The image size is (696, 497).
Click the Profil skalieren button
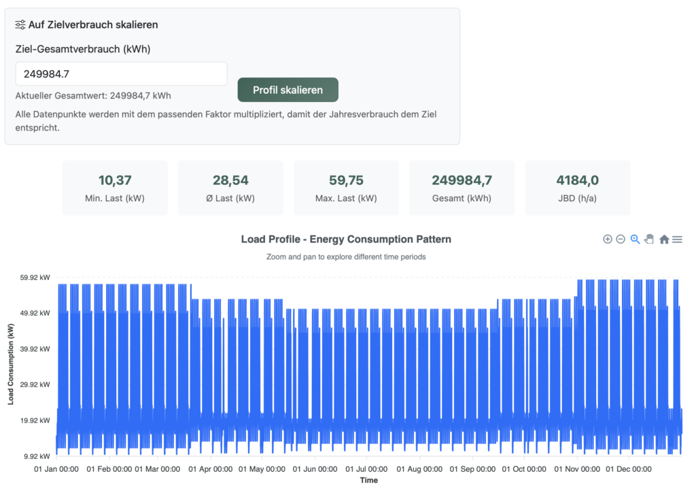[x=288, y=90]
